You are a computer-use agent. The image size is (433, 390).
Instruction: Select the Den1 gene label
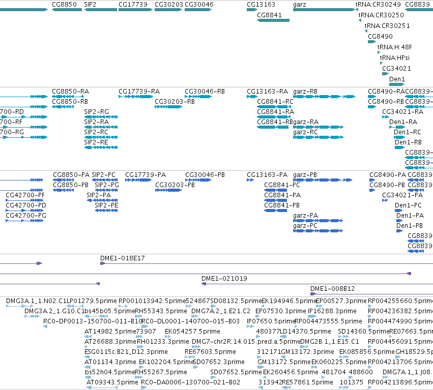coord(397,79)
